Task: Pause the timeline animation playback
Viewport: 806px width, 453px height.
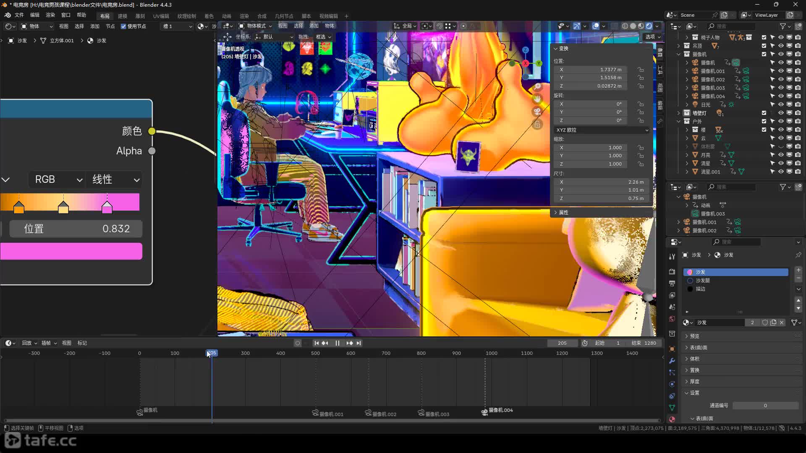Action: (x=337, y=343)
